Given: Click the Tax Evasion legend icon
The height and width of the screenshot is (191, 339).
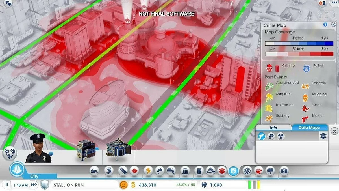Looking at the screenshot, I should pyautogui.click(x=269, y=108).
